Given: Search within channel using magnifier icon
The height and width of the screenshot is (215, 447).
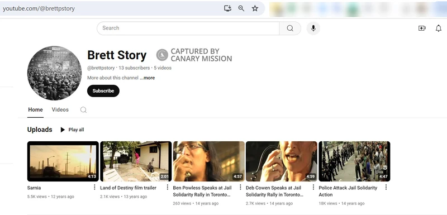Looking at the screenshot, I should [83, 110].
